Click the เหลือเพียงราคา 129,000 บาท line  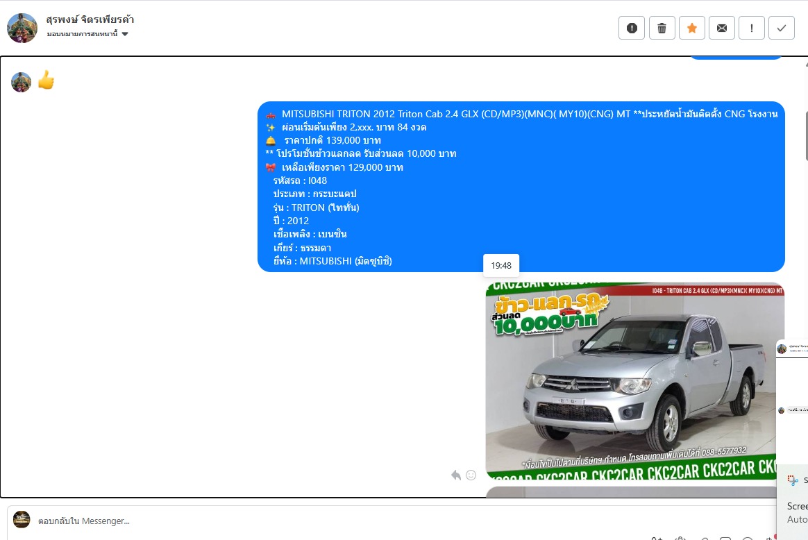pos(334,167)
